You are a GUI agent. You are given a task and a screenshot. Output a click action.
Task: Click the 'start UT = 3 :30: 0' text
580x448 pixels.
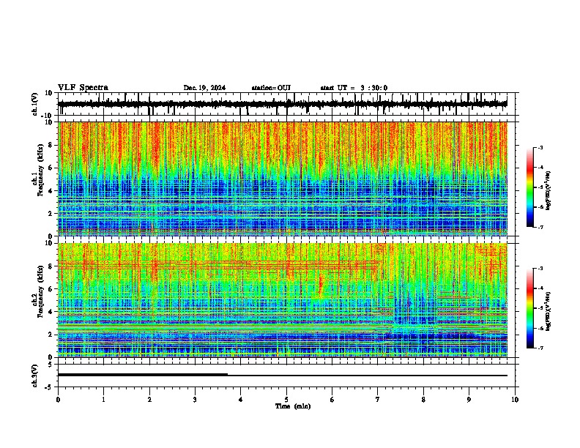[354, 88]
